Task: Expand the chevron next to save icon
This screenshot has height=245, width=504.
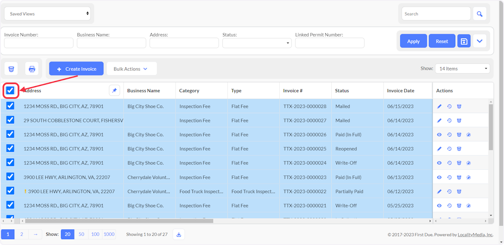Action: tap(480, 41)
